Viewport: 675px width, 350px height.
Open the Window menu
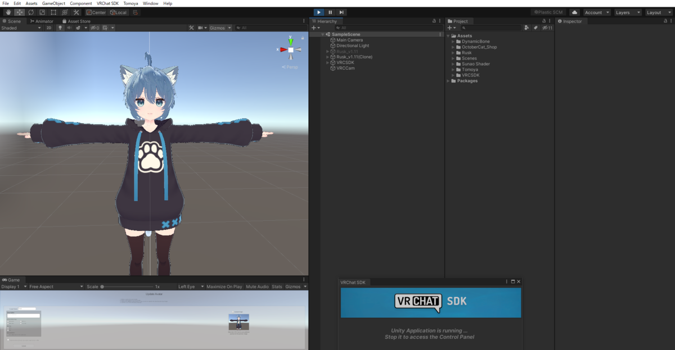[x=150, y=3]
